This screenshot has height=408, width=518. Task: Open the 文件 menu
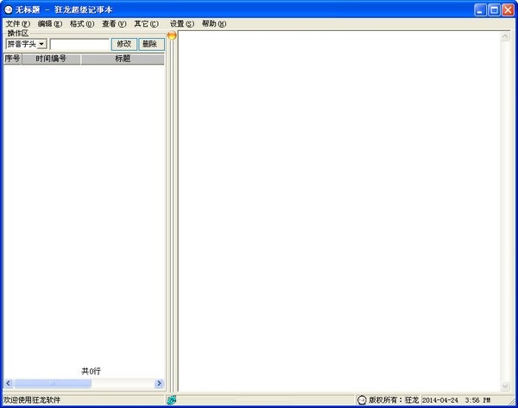pyautogui.click(x=17, y=24)
